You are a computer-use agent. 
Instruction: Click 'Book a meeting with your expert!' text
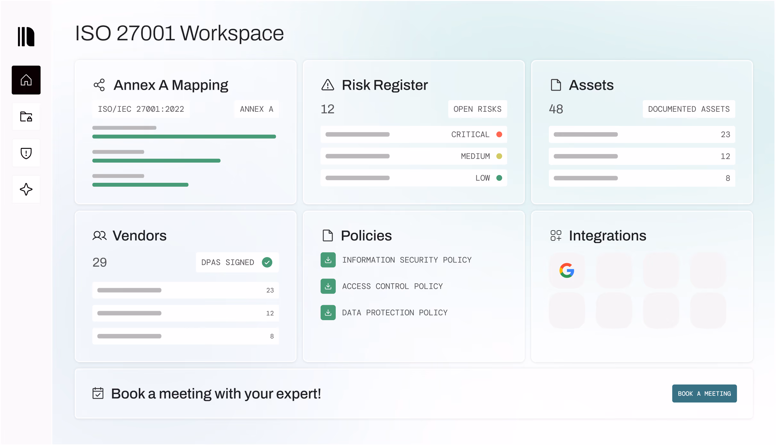click(216, 394)
